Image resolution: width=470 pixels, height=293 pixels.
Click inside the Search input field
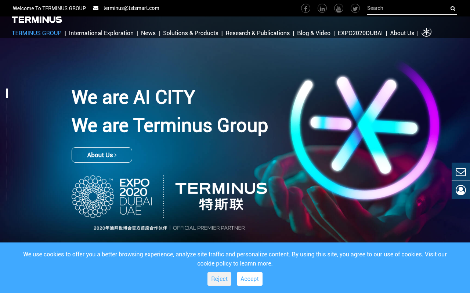pos(404,7)
